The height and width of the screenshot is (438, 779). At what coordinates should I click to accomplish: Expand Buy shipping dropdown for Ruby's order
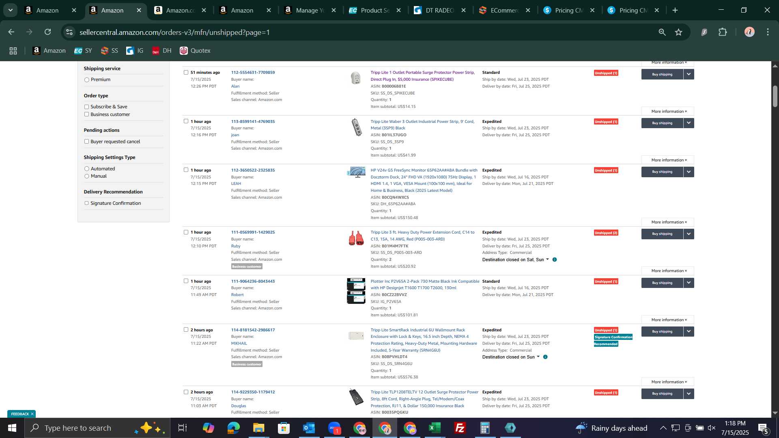pos(689,234)
